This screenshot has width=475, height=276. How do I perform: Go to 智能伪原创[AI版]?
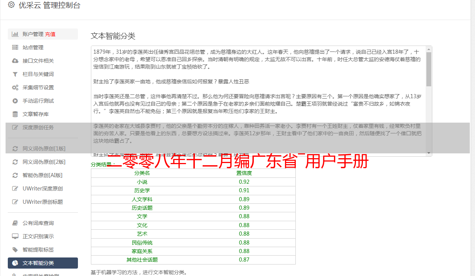(x=43, y=175)
